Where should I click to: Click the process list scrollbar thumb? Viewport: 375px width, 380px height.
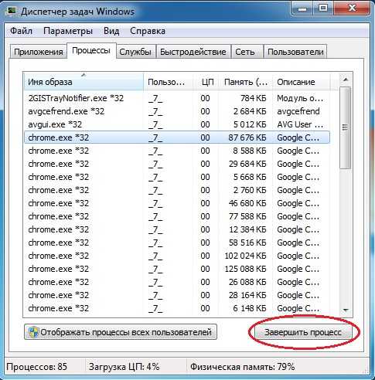[x=346, y=127]
